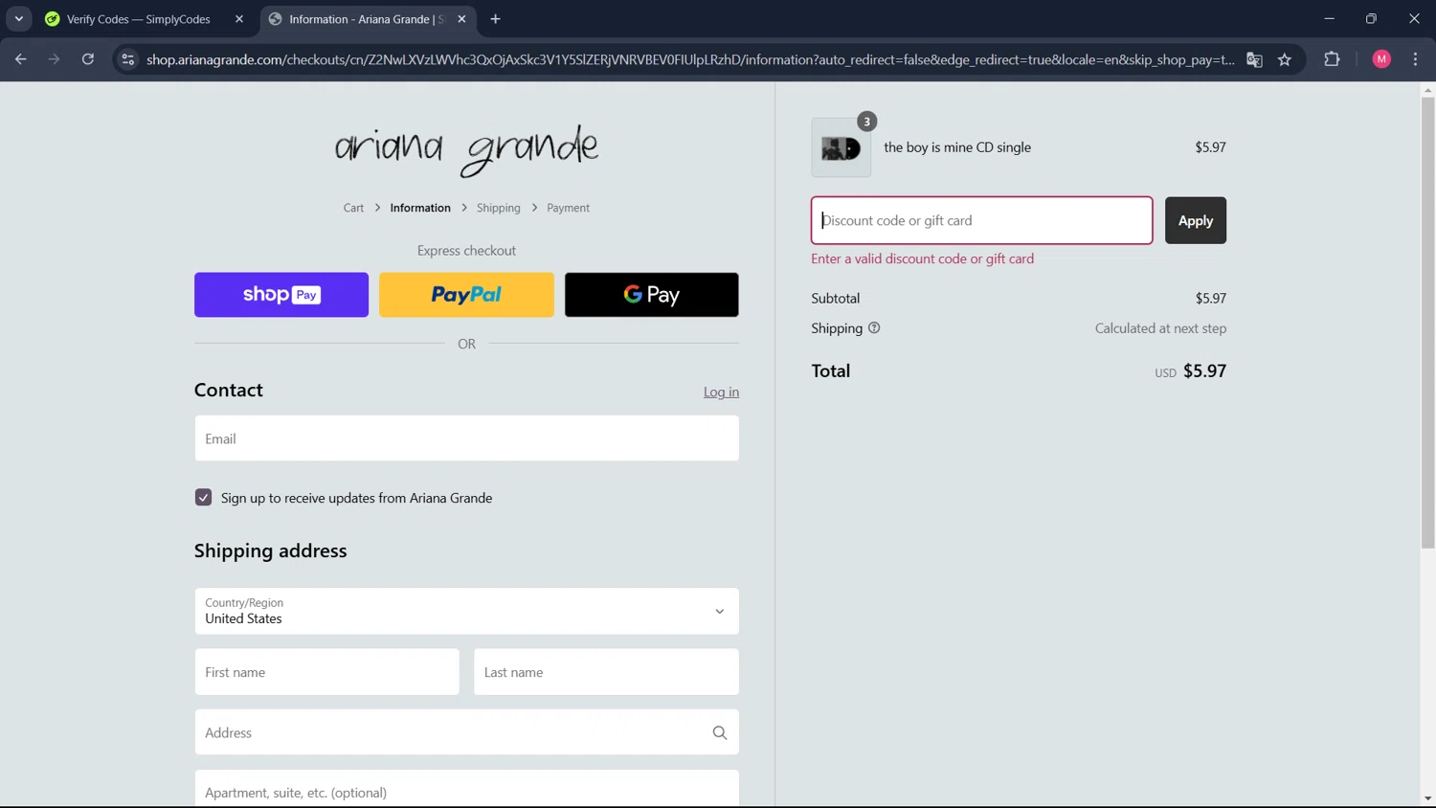Click the scrollbar down arrow
Screen dimensions: 1436x808
[x=1427, y=798]
